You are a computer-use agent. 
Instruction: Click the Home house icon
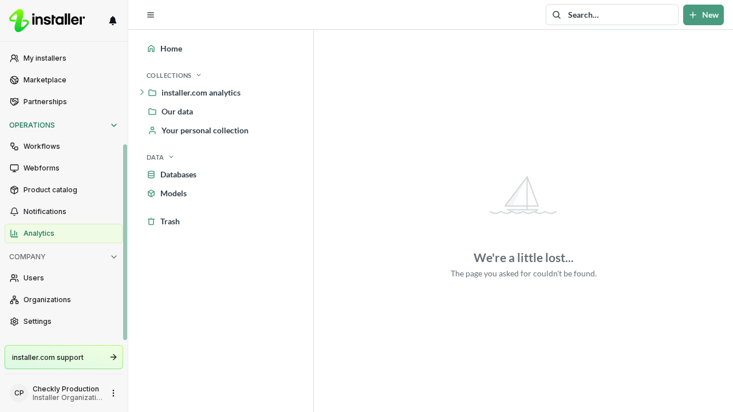coord(151,49)
